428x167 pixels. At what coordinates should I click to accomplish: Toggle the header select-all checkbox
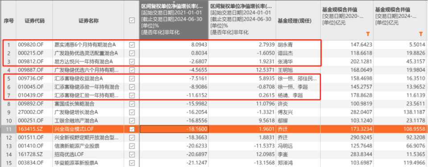132,20
